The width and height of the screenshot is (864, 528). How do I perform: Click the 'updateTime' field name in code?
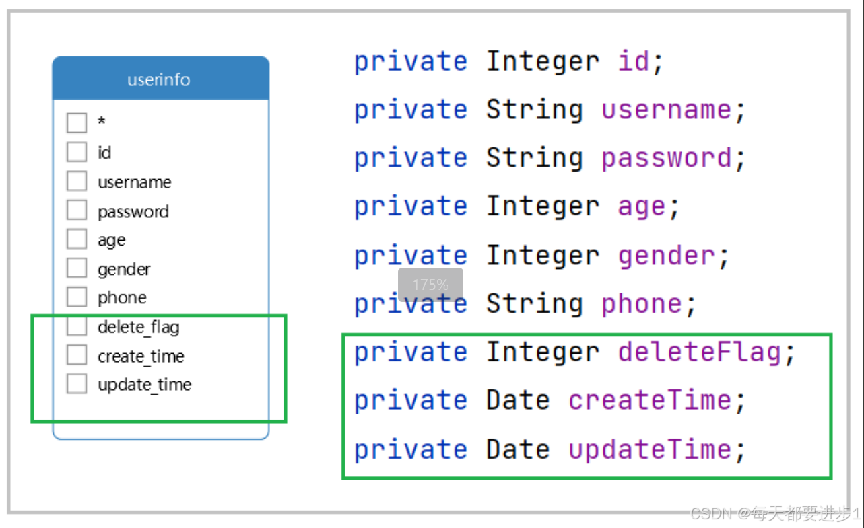[651, 449]
